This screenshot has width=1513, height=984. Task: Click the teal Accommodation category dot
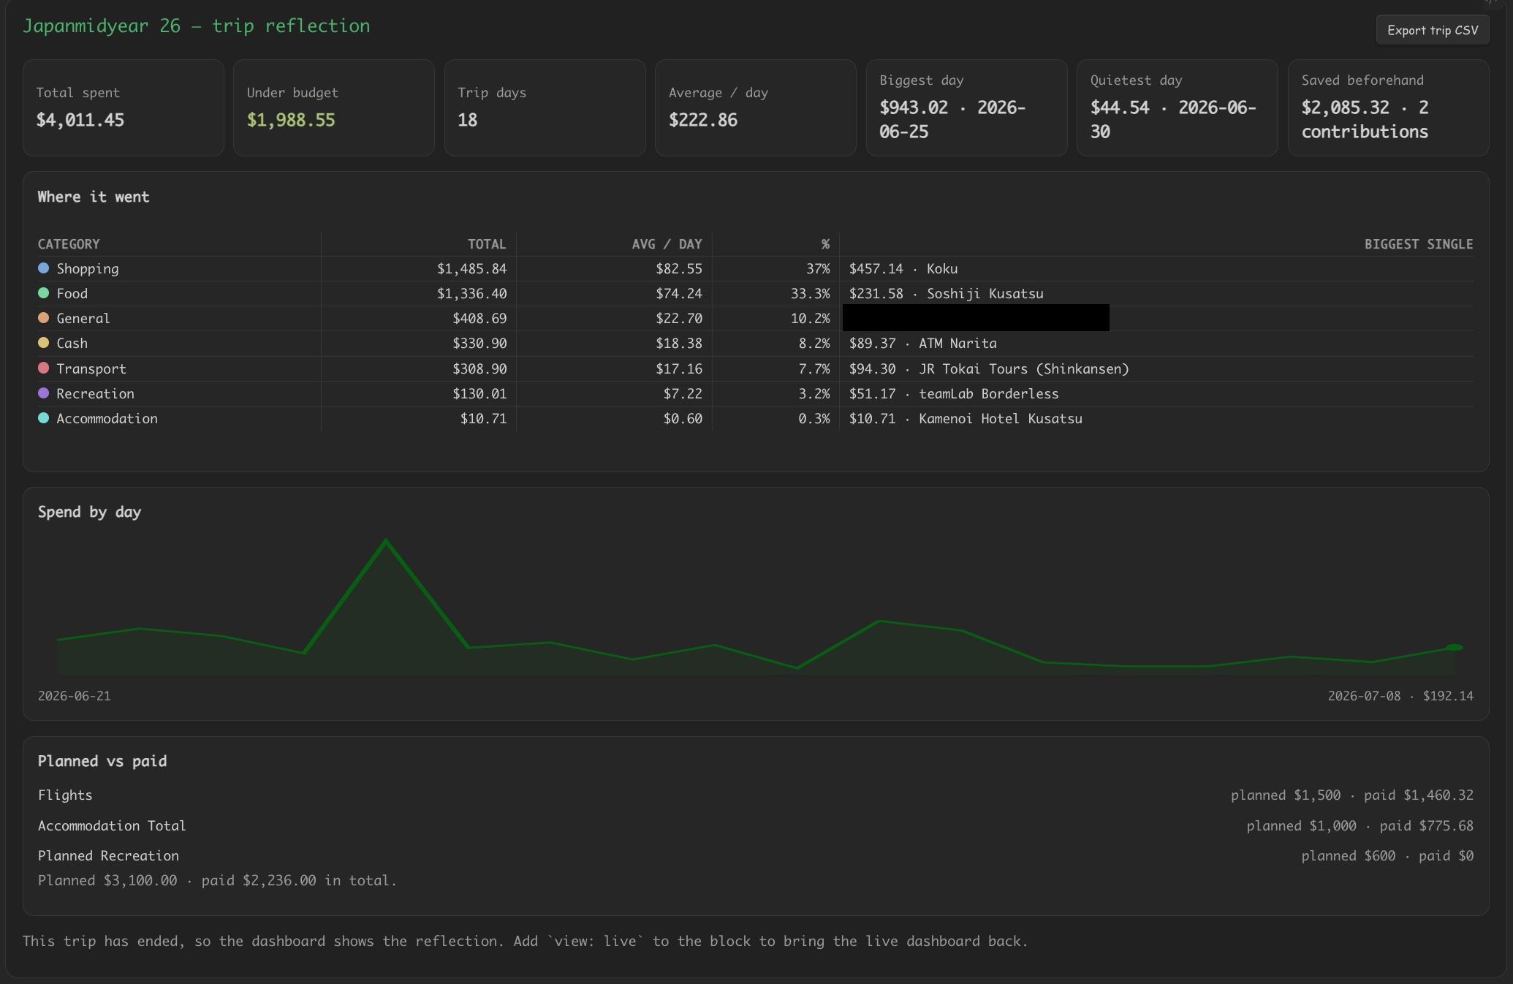pyautogui.click(x=43, y=418)
